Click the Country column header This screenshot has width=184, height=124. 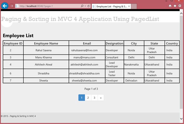coord(172,43)
